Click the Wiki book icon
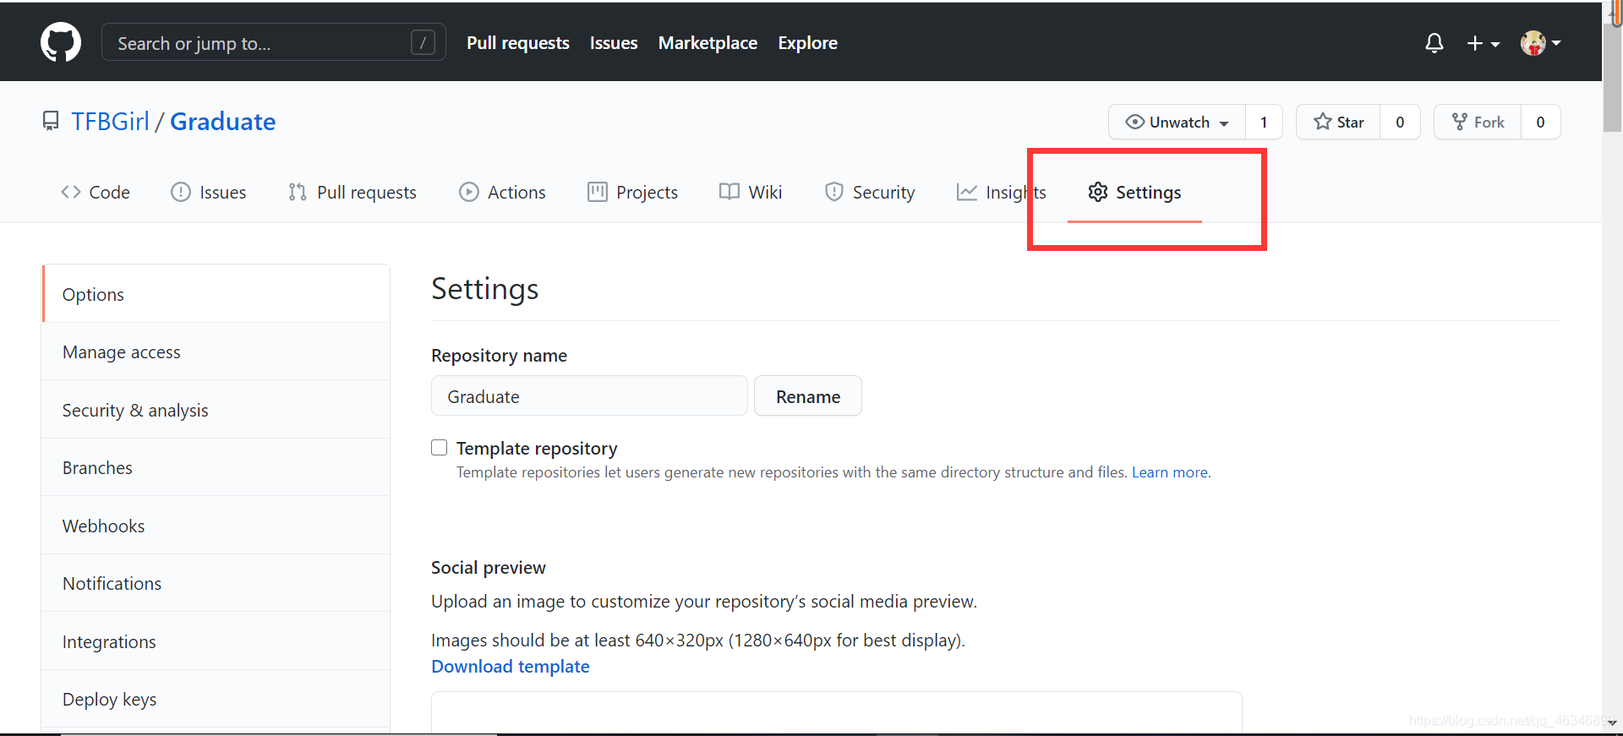The image size is (1623, 736). coord(730,192)
